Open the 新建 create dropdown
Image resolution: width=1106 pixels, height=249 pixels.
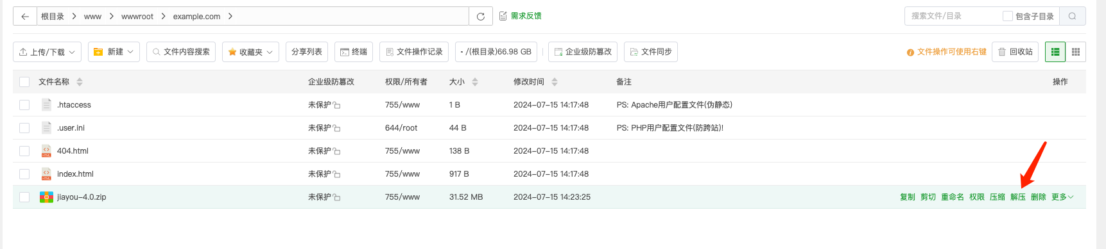click(114, 52)
